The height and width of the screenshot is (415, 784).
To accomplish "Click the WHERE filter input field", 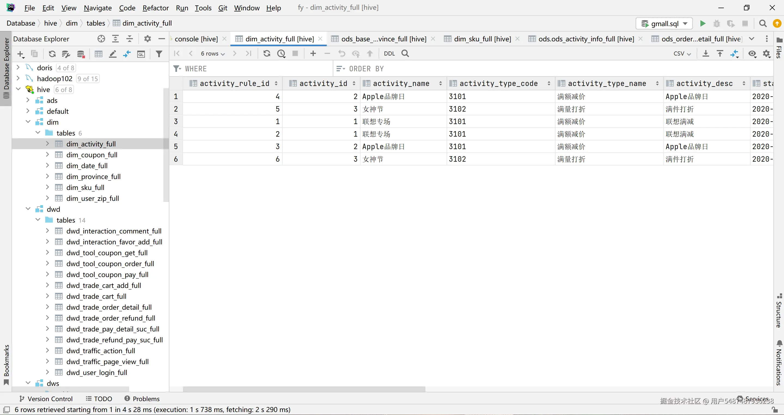I will 256,69.
